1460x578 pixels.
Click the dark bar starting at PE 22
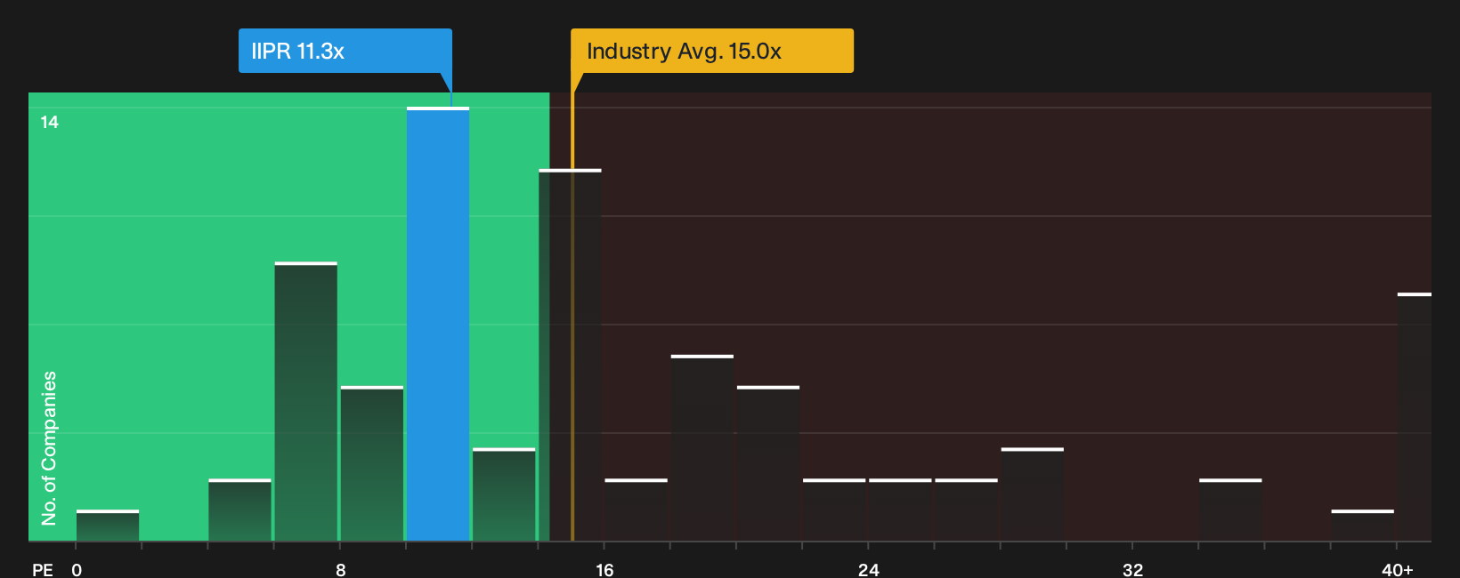pyautogui.click(x=834, y=510)
